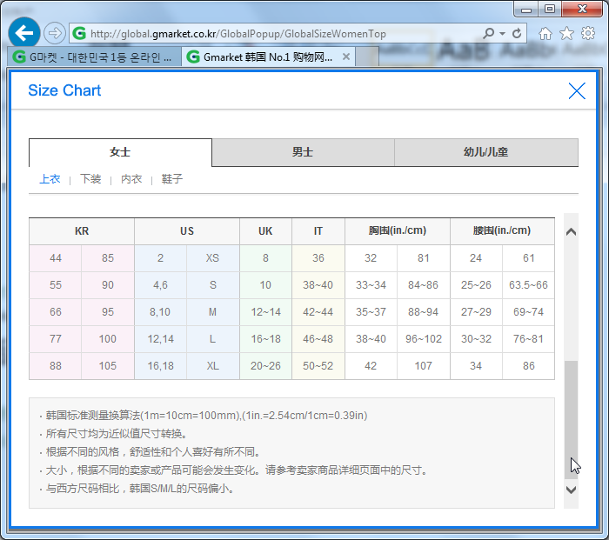
Task: Minimize the browser window
Action: click(526, 9)
